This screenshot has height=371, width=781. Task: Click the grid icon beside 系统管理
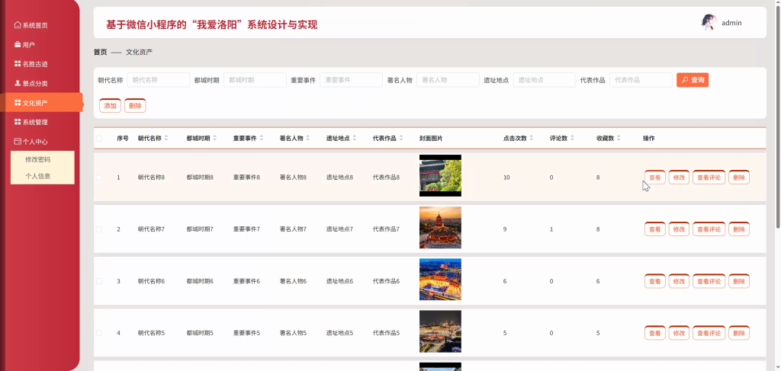pos(18,122)
